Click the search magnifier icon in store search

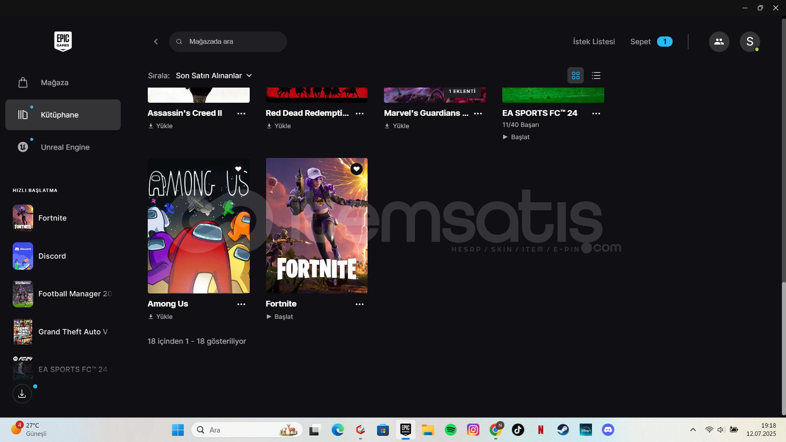click(x=179, y=42)
